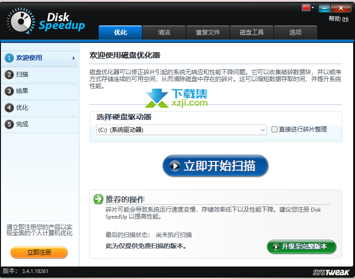The height and width of the screenshot is (279, 355).
Task: Open the 重复文件 tab
Action: click(208, 33)
